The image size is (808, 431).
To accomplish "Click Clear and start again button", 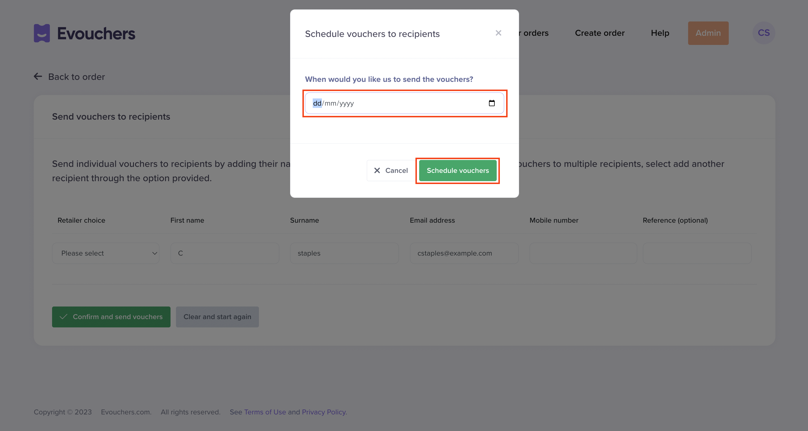I will click(x=217, y=317).
